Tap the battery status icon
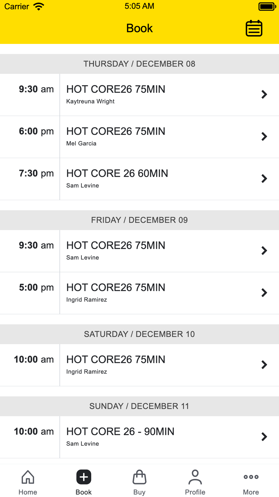Image resolution: width=279 pixels, height=497 pixels. pos(267,6)
